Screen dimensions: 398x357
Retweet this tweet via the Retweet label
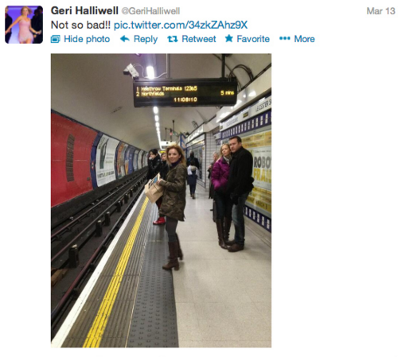coord(199,39)
